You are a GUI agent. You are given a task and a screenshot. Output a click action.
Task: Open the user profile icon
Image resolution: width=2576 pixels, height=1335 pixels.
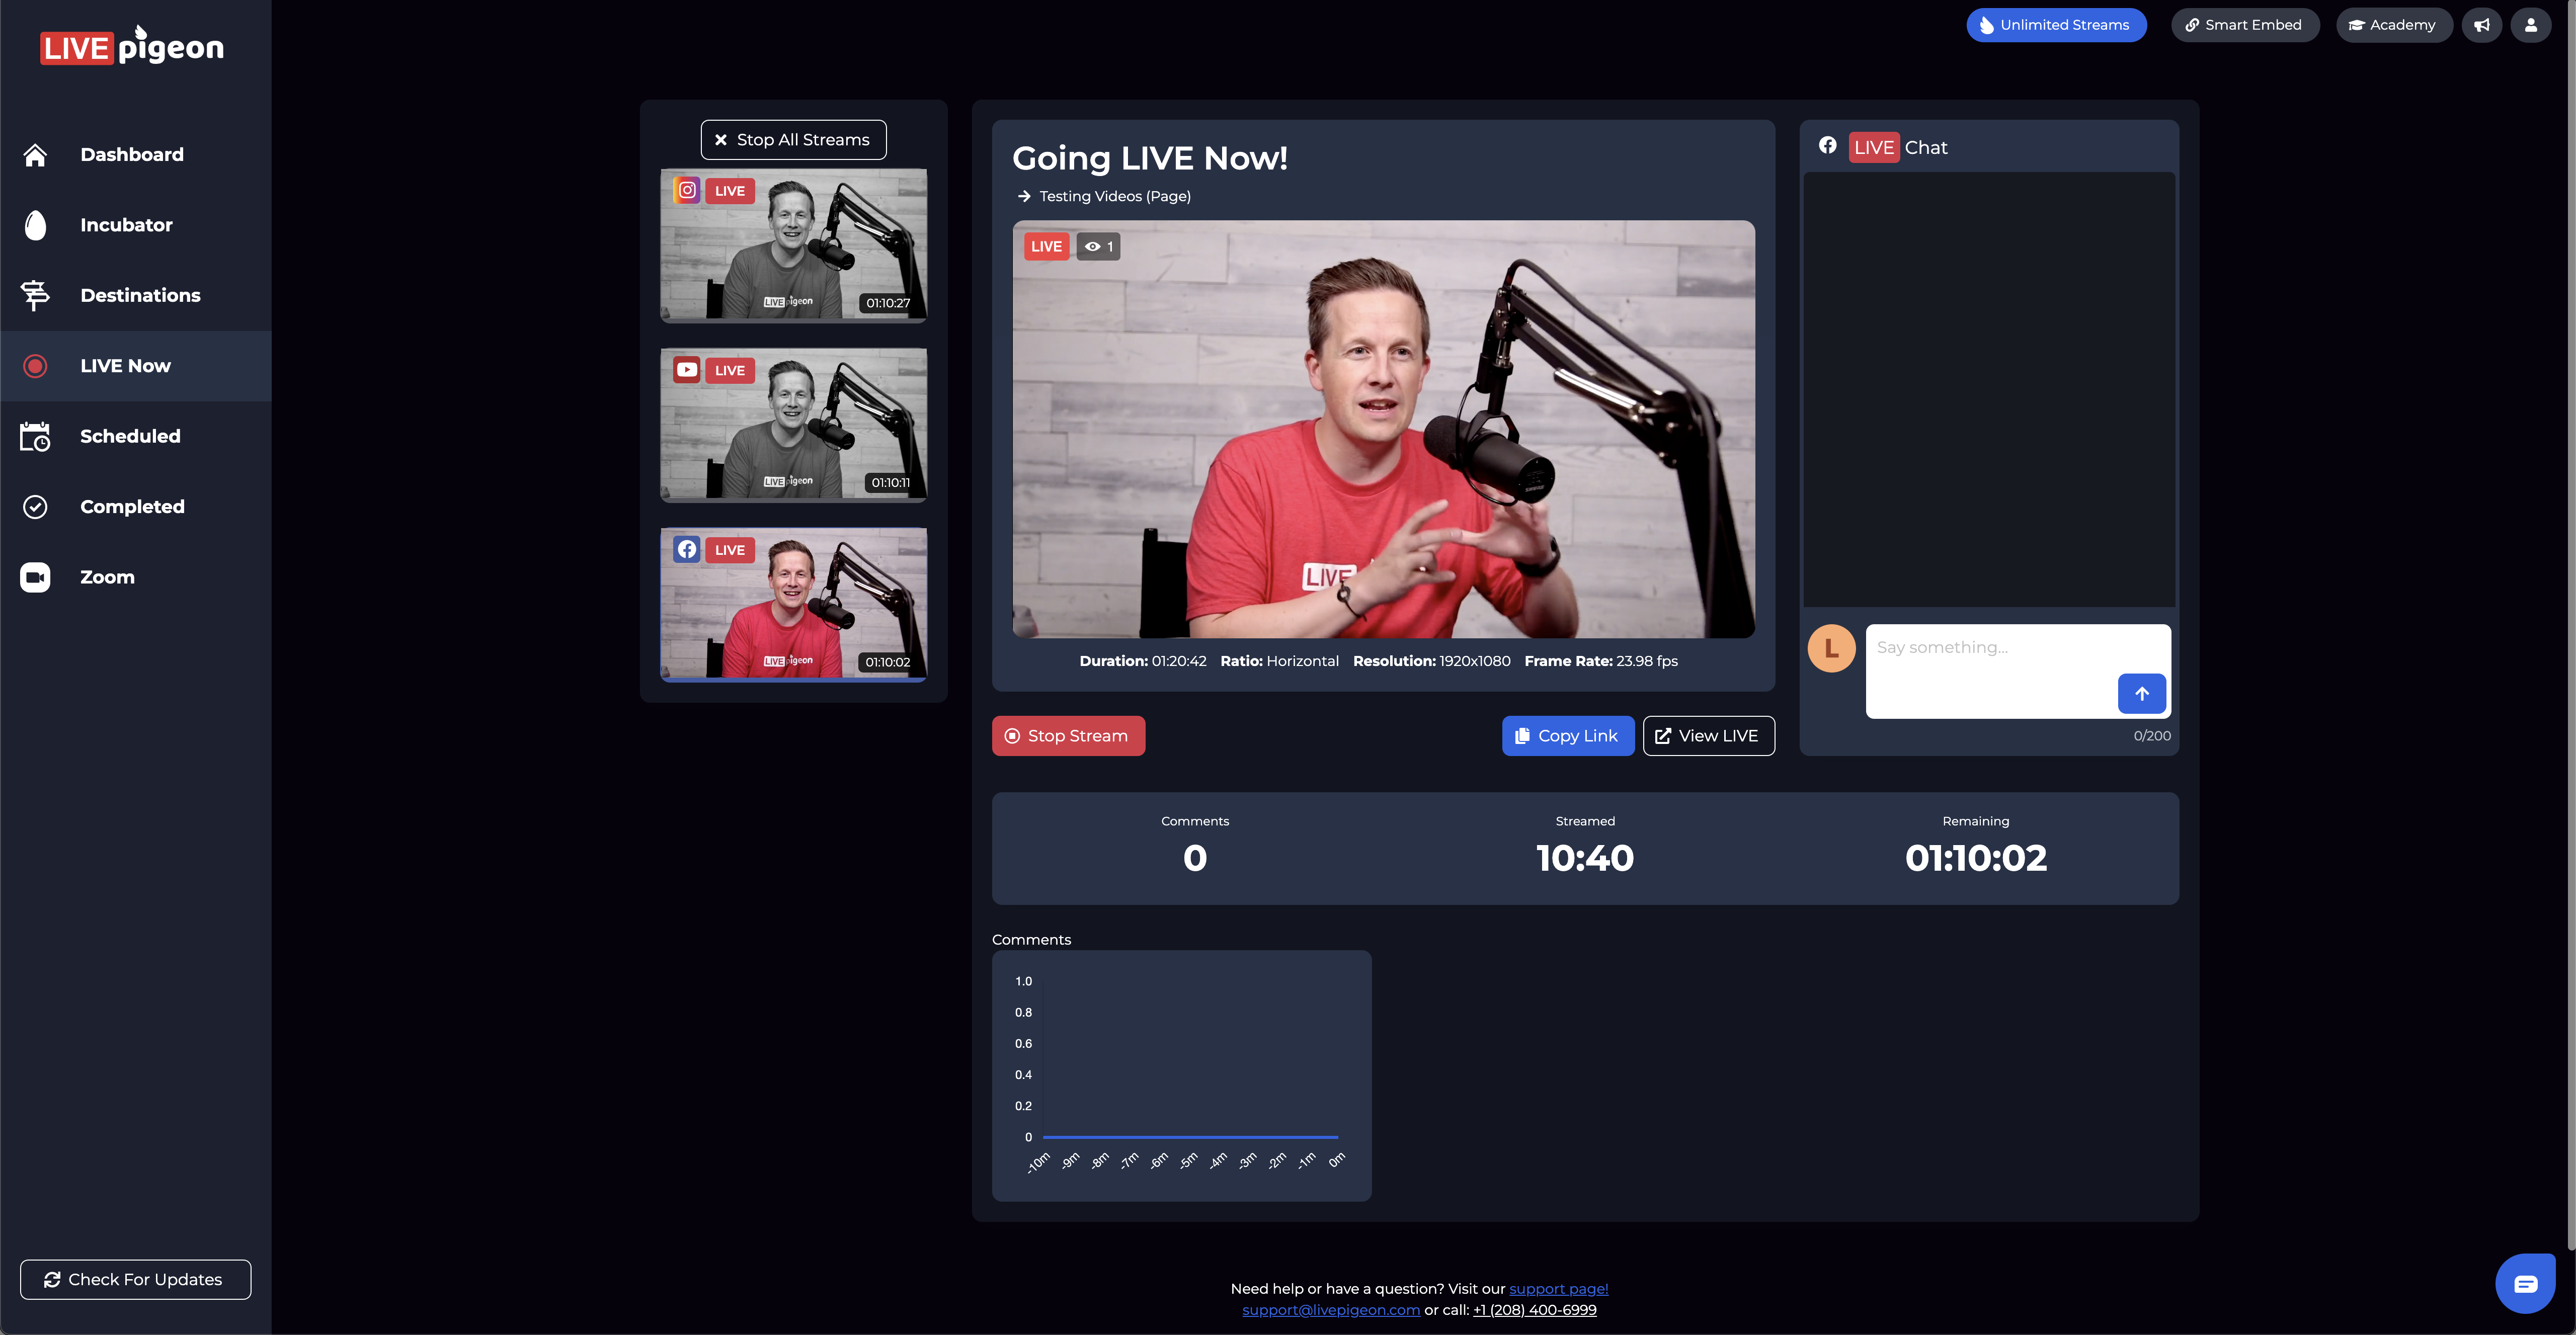click(x=2530, y=25)
